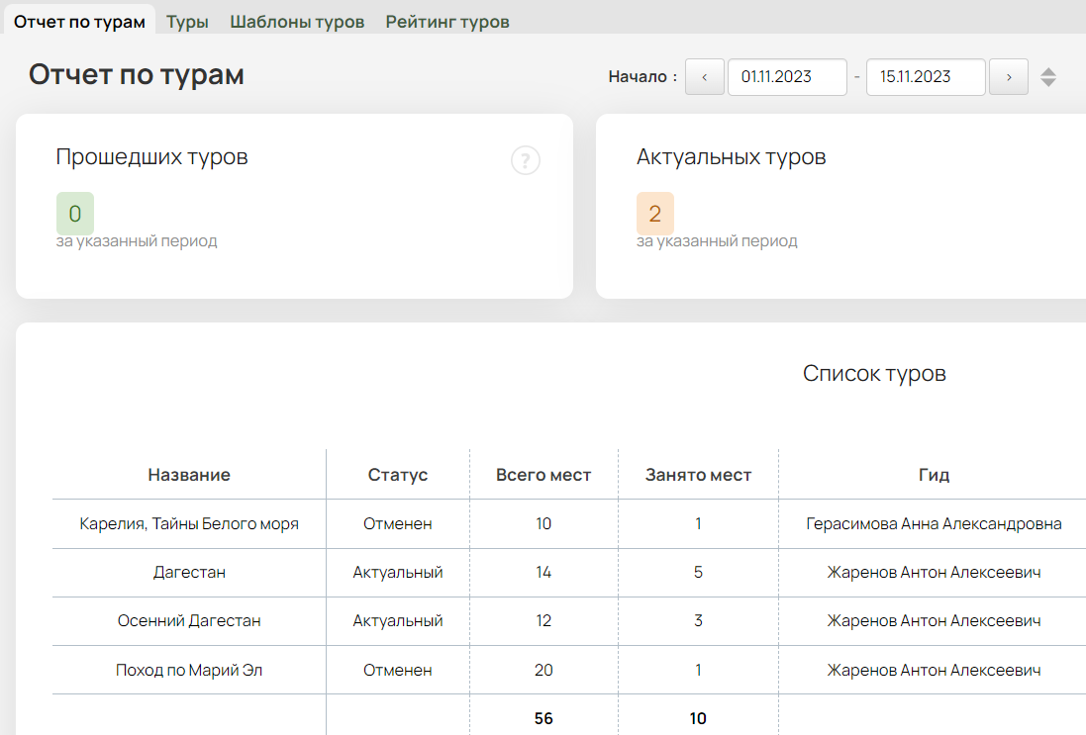Go to previous date period arrow

tap(705, 77)
